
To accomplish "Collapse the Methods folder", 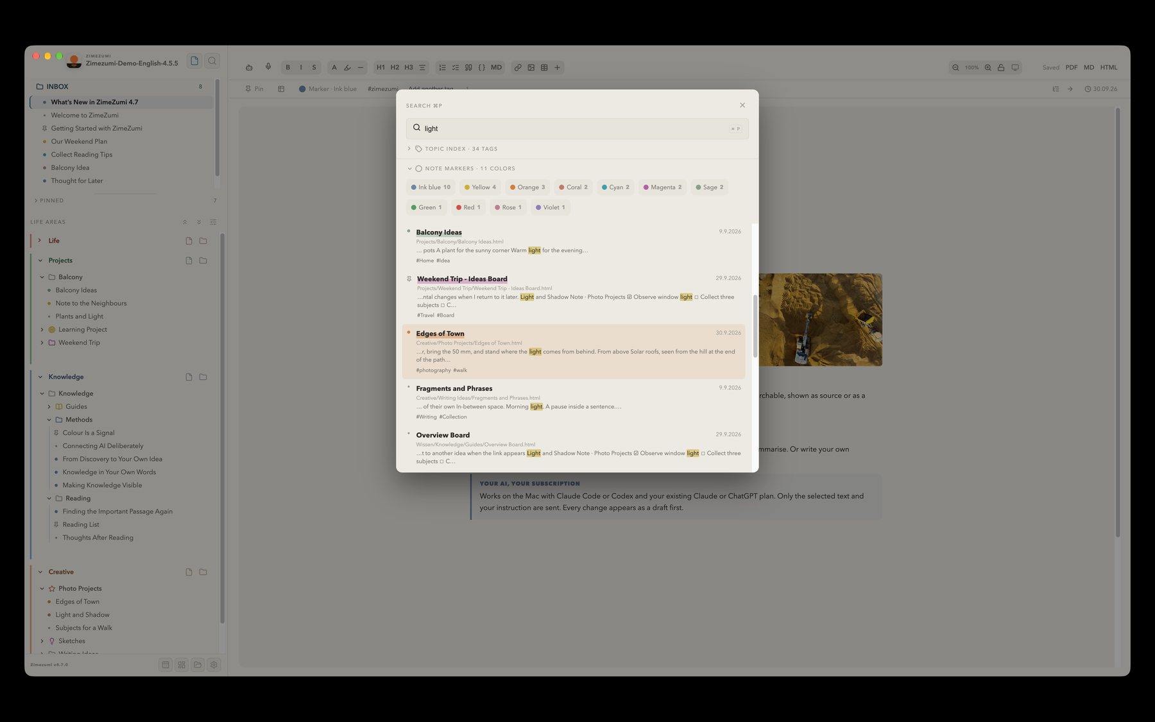I will (49, 420).
